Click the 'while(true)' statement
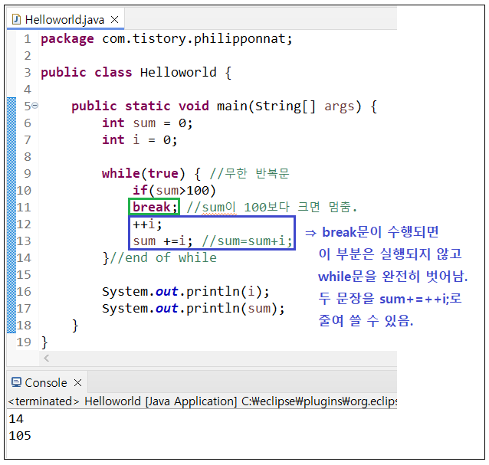This screenshot has height=465, width=489. (143, 174)
